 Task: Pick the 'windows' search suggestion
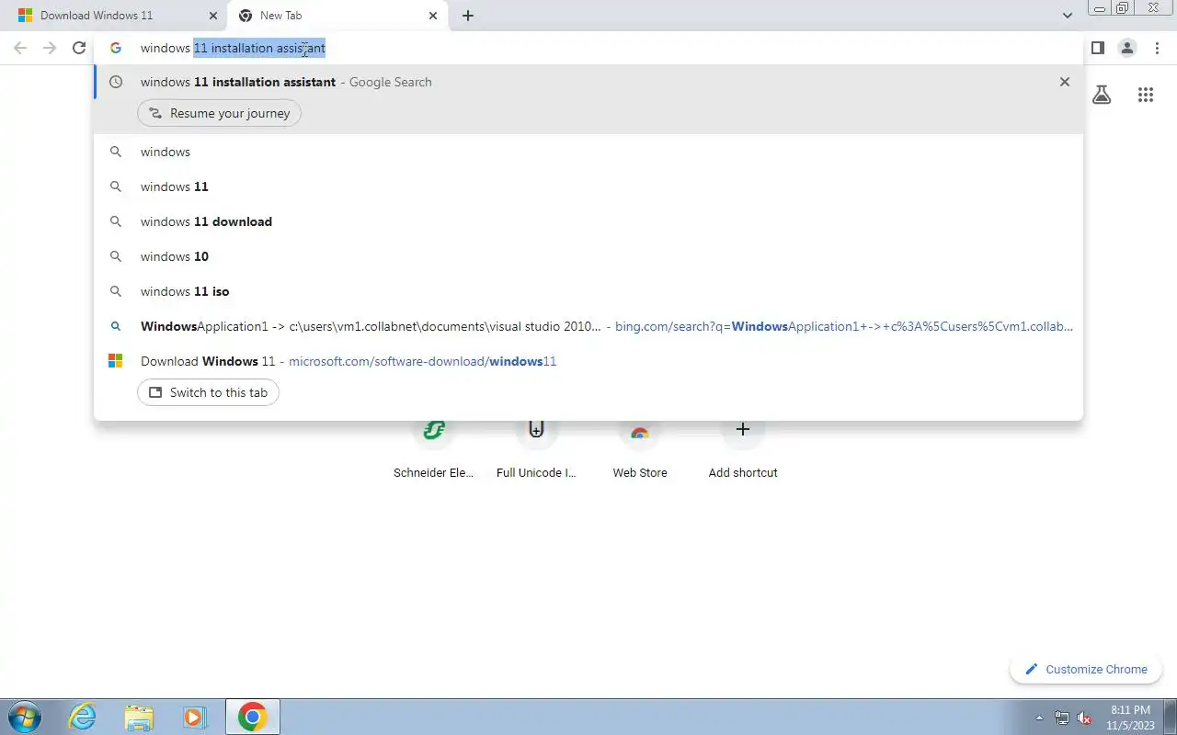click(588, 152)
